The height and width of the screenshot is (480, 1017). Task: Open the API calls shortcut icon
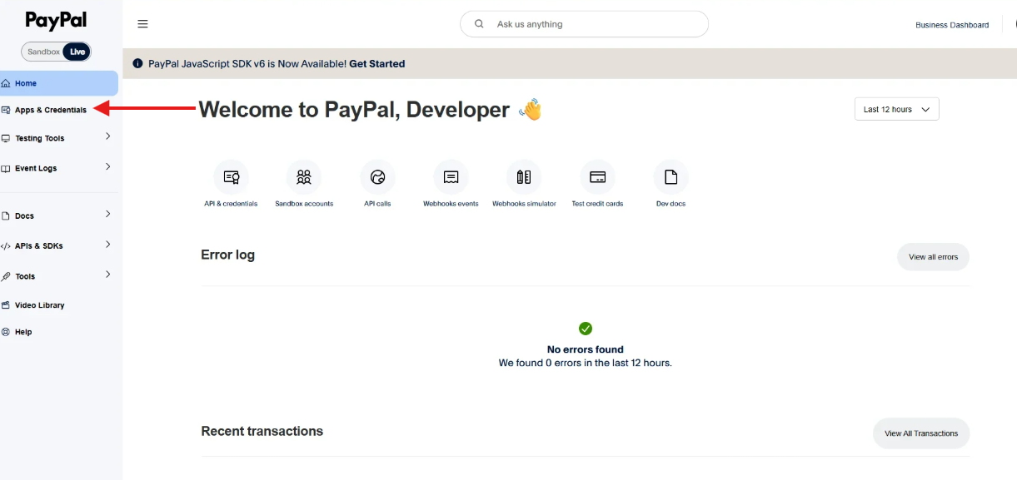[377, 177]
